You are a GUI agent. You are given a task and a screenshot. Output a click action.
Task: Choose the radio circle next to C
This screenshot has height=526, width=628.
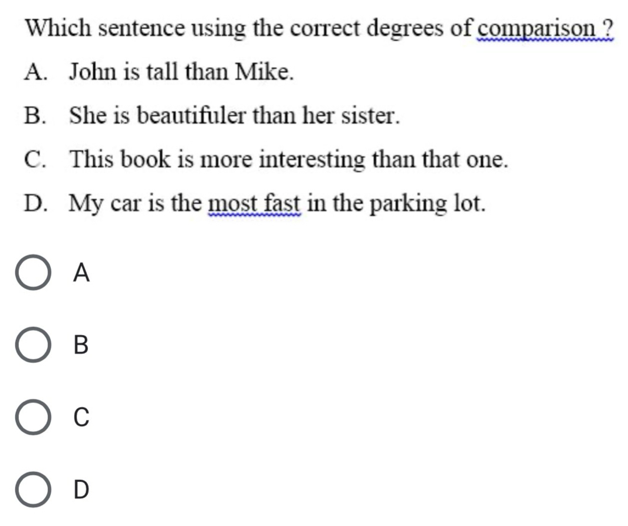(x=33, y=417)
